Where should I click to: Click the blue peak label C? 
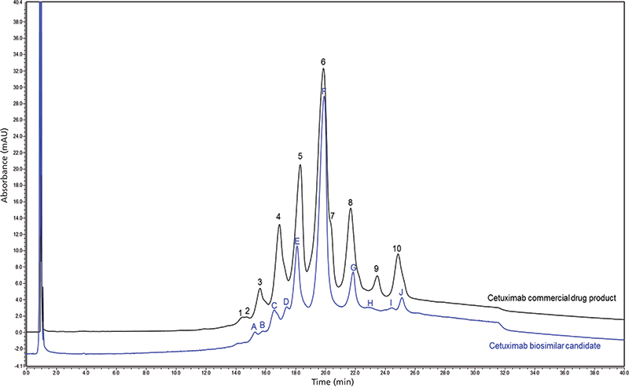274,305
